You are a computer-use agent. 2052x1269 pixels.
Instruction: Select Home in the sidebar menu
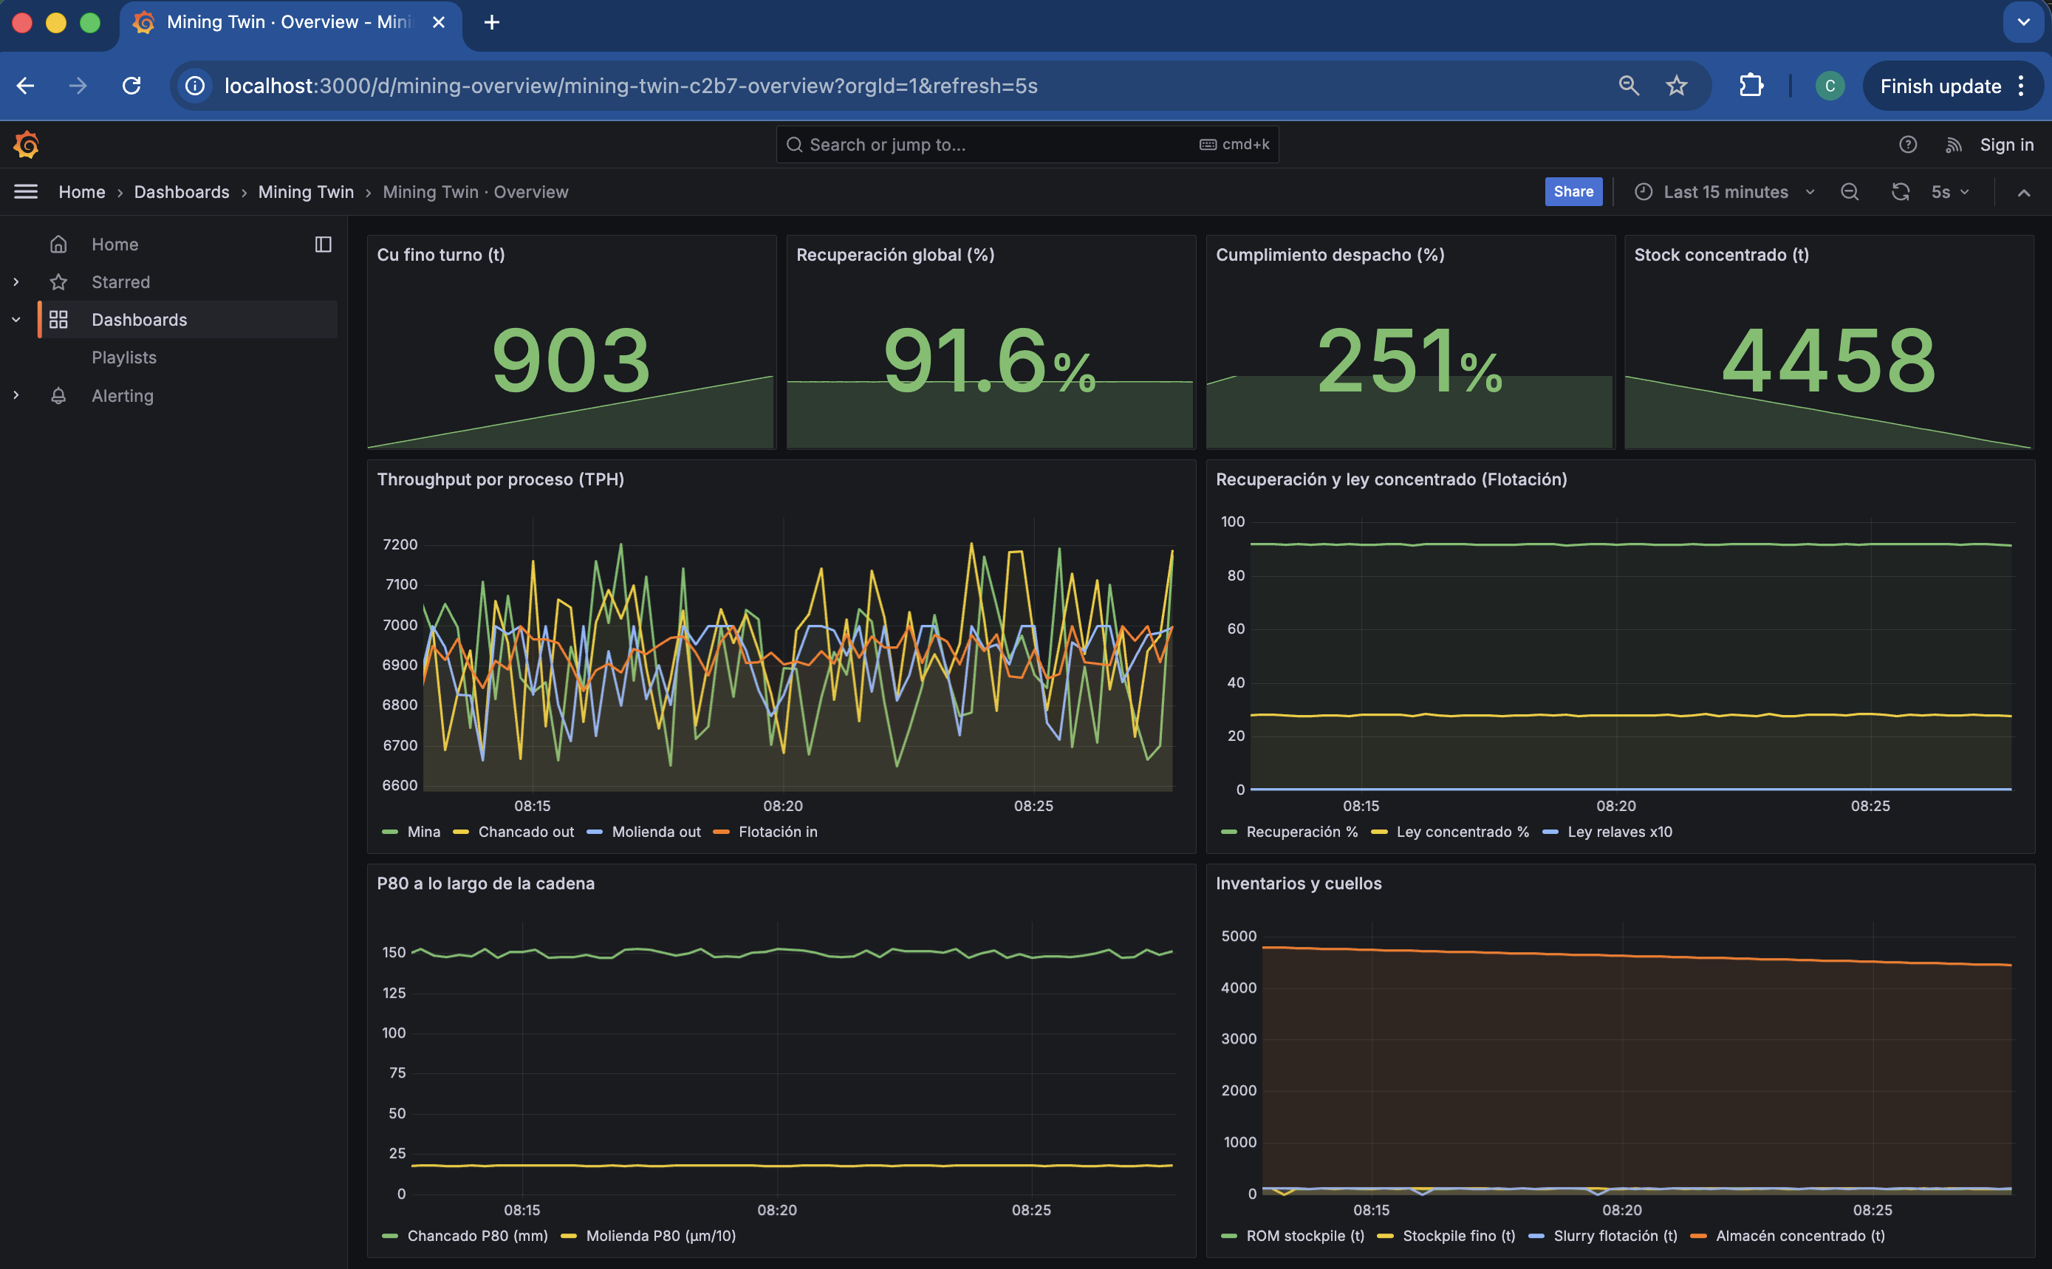tap(115, 244)
